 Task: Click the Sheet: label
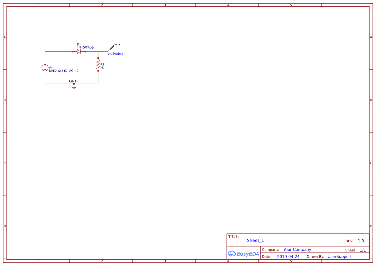tap(351, 250)
